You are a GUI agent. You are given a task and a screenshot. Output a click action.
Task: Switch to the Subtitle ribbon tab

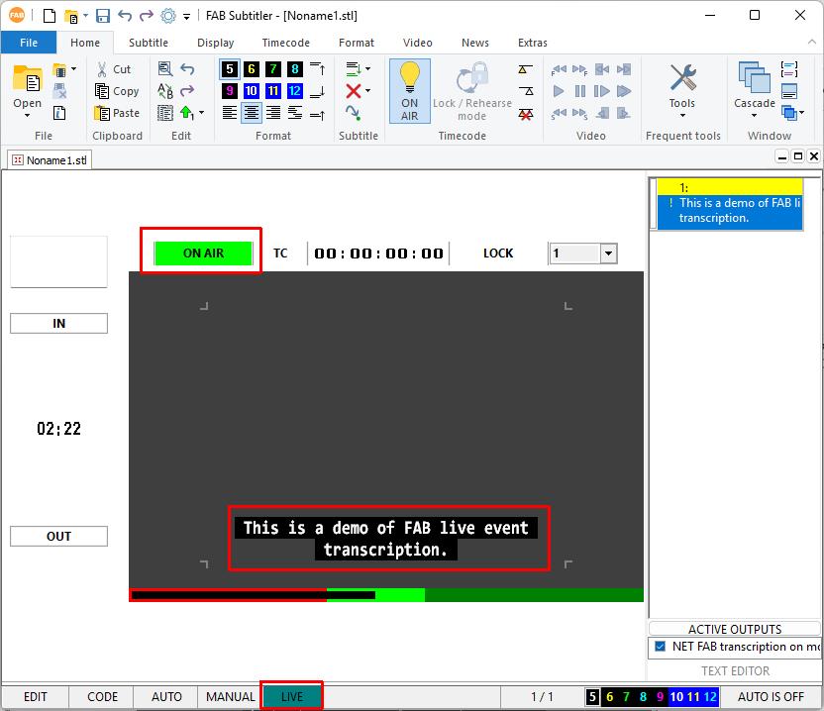click(x=149, y=43)
